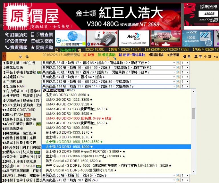Expand the 主機板 MB product dropdown
Image resolution: width=219 pixels, height=183 pixels.
click(109, 82)
